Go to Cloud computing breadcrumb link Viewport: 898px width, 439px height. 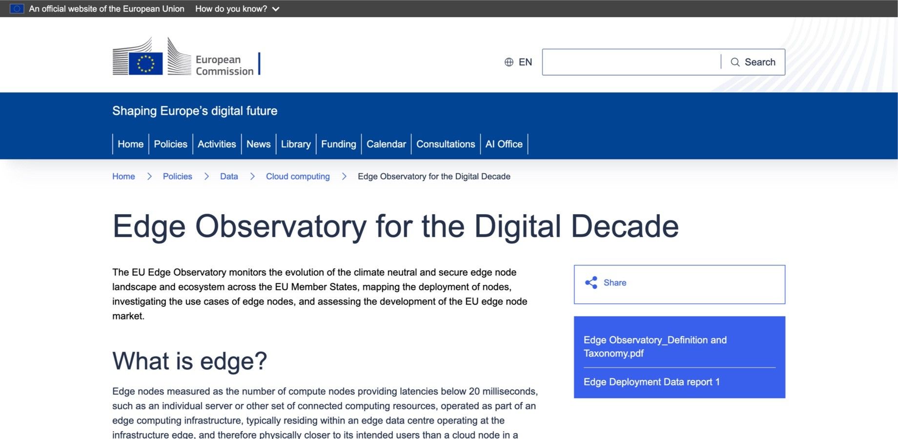point(298,176)
